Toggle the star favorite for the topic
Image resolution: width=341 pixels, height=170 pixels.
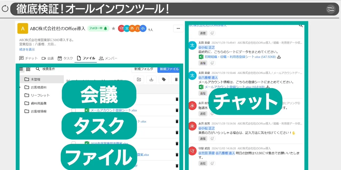113,28
